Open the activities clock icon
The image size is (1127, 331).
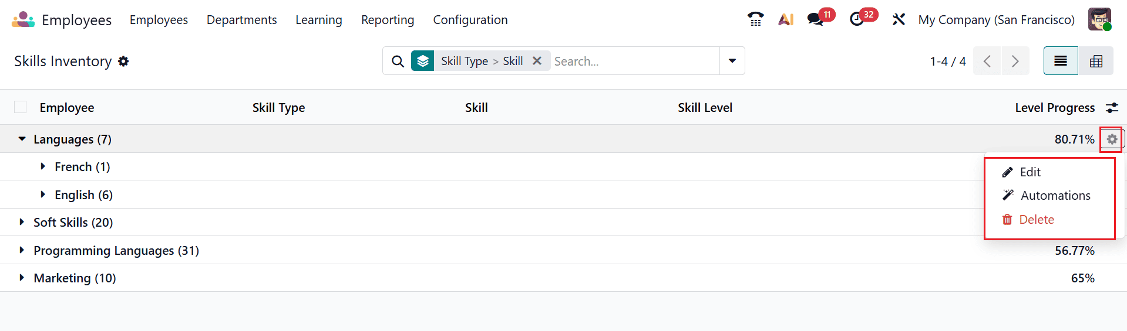[857, 19]
